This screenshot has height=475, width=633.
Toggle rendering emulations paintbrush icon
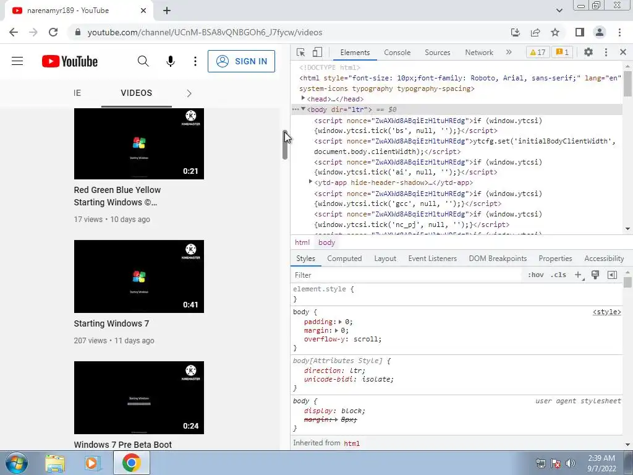click(595, 275)
